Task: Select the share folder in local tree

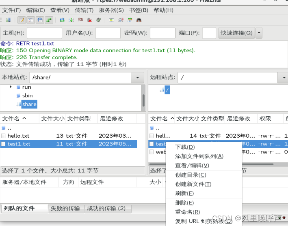Action: point(29,104)
